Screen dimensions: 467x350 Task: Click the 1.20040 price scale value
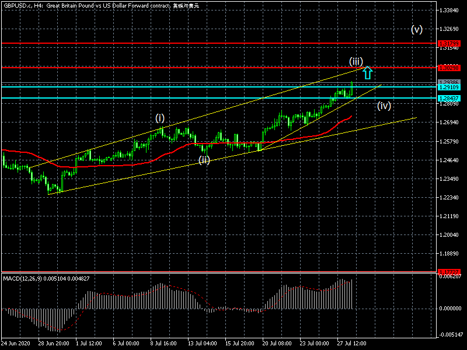pyautogui.click(x=449, y=235)
